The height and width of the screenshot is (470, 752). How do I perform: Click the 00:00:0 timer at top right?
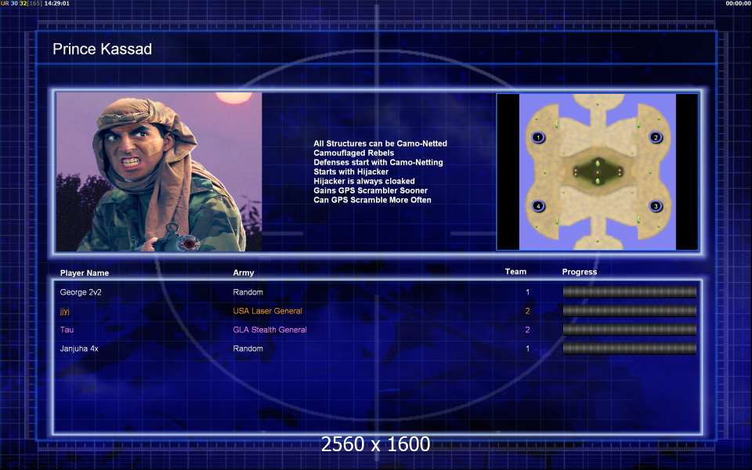739,3
